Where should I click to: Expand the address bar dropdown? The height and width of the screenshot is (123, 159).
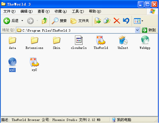[137, 30]
